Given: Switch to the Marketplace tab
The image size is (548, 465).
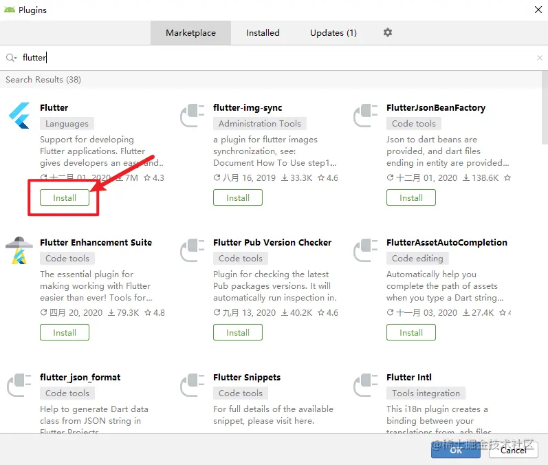Looking at the screenshot, I should point(191,33).
